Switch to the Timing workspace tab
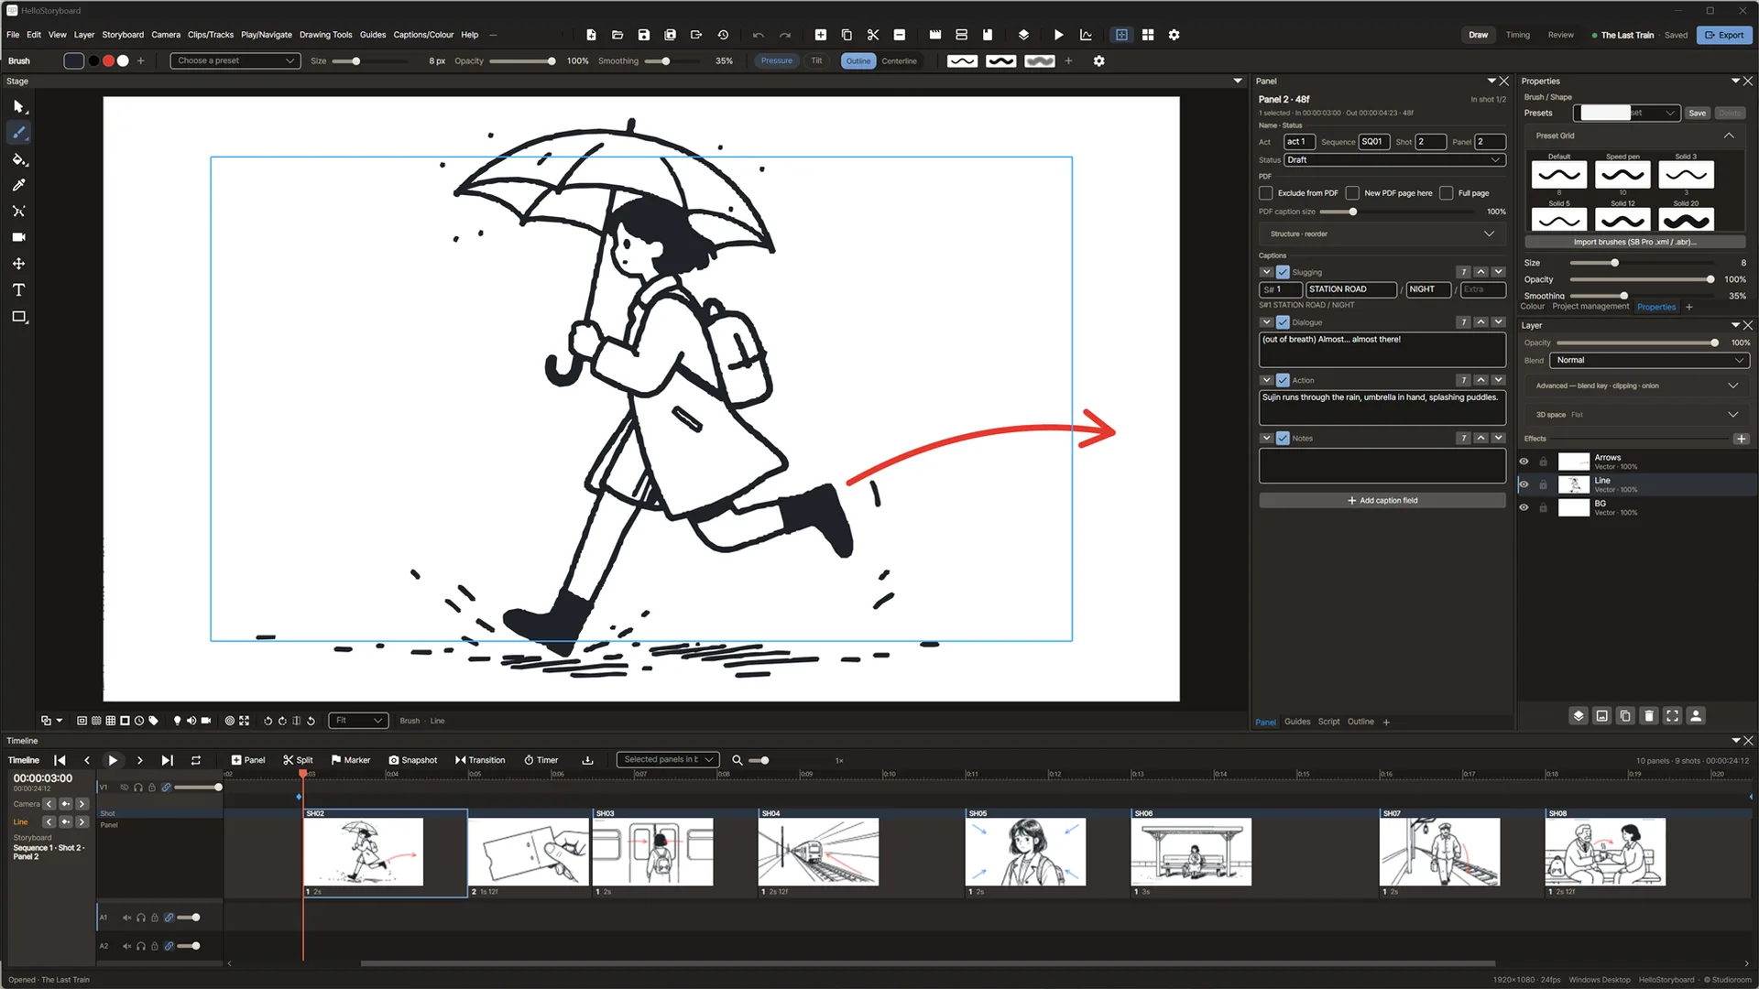 click(1518, 35)
